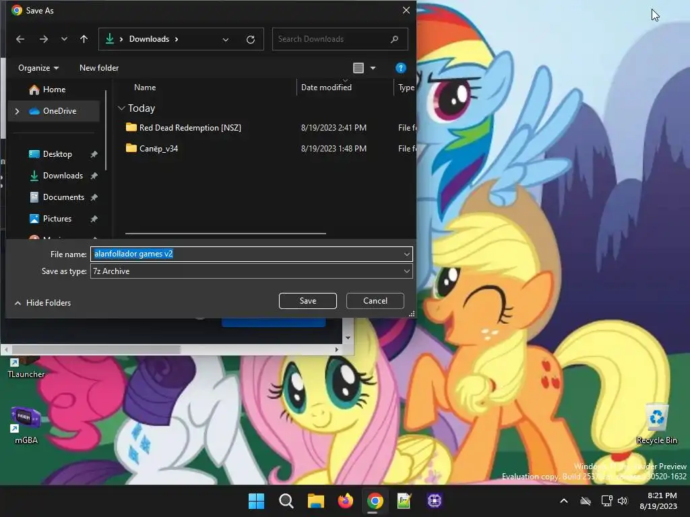This screenshot has width=690, height=517.
Task: Refresh the Downloads folder view
Action: [251, 40]
